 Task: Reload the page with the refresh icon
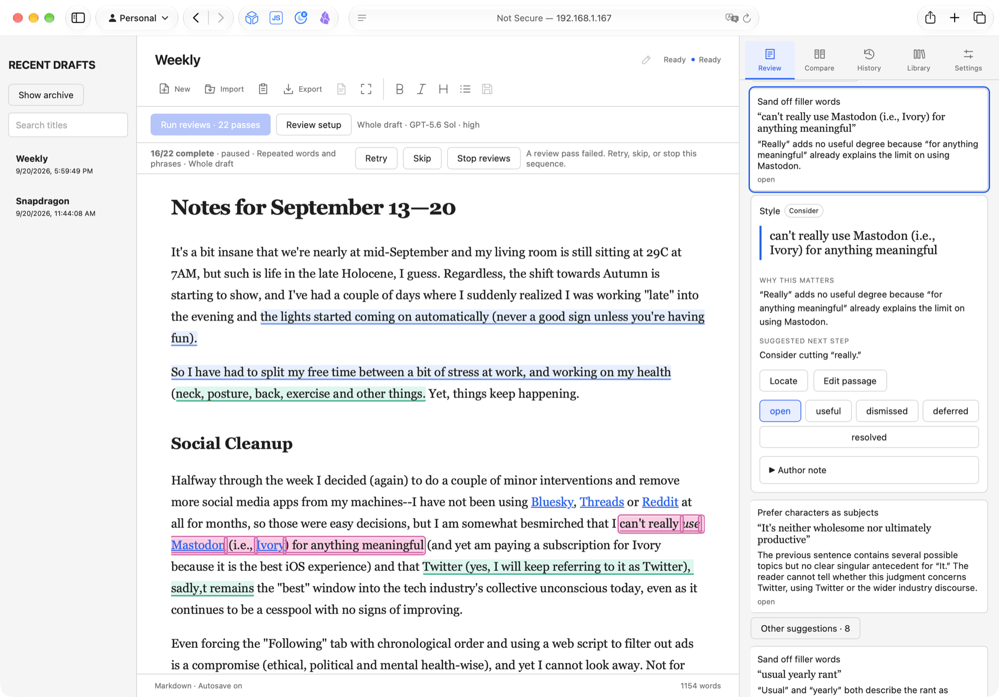click(747, 18)
